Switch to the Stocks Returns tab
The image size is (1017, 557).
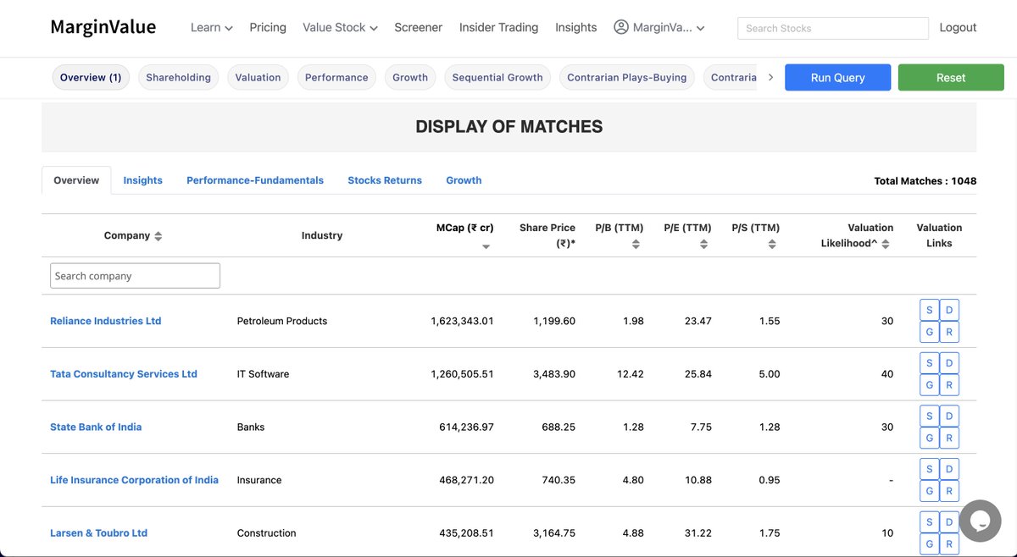pyautogui.click(x=385, y=180)
